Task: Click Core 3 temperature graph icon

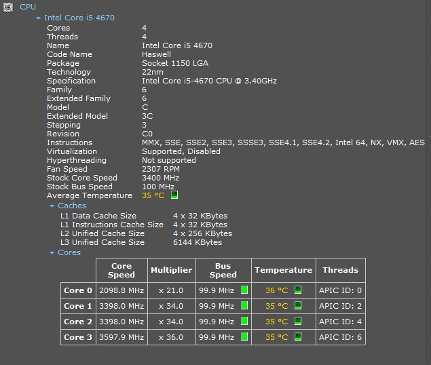Action: coord(298,337)
